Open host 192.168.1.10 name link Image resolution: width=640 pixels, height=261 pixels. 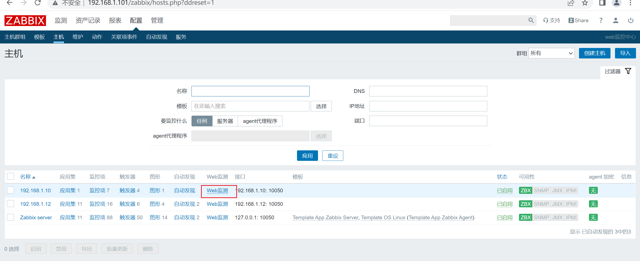(35, 191)
